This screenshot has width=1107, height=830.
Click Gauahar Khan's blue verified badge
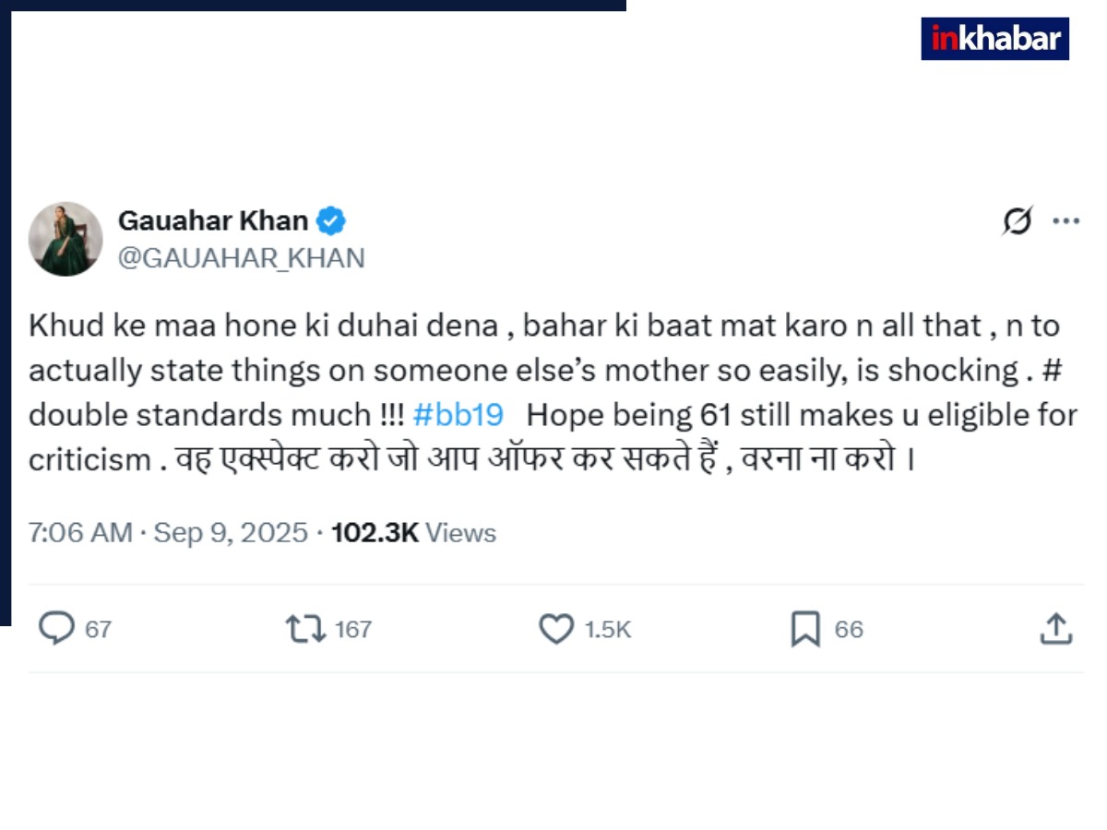point(331,220)
